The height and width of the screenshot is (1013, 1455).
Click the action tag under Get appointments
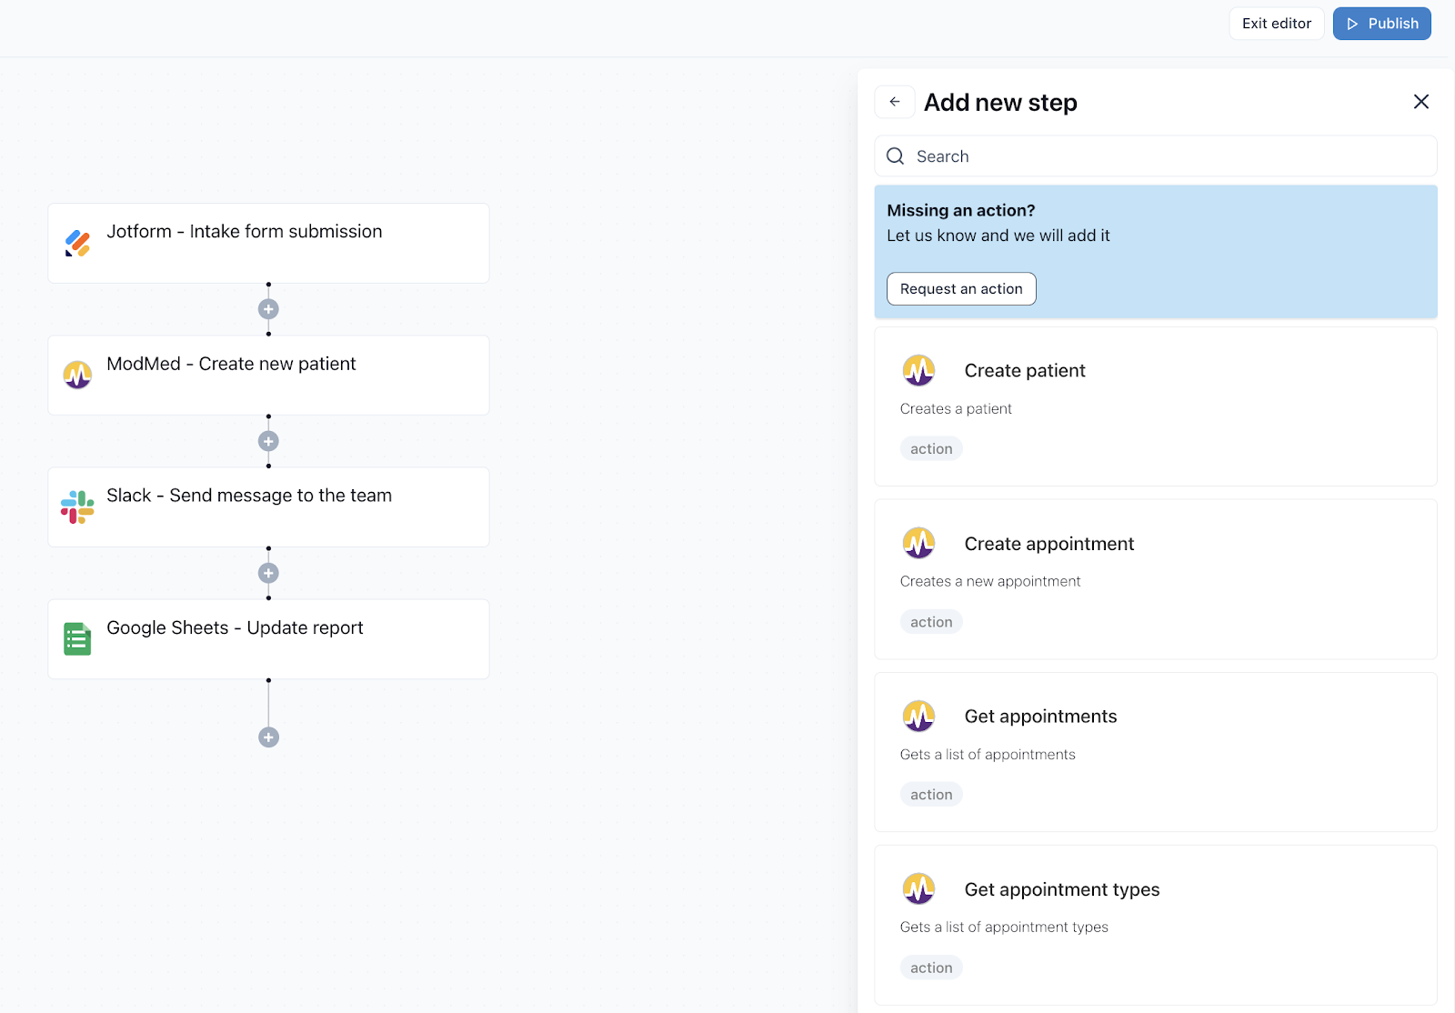[931, 795]
